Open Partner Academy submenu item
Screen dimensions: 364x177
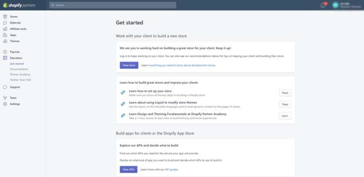point(20,74)
